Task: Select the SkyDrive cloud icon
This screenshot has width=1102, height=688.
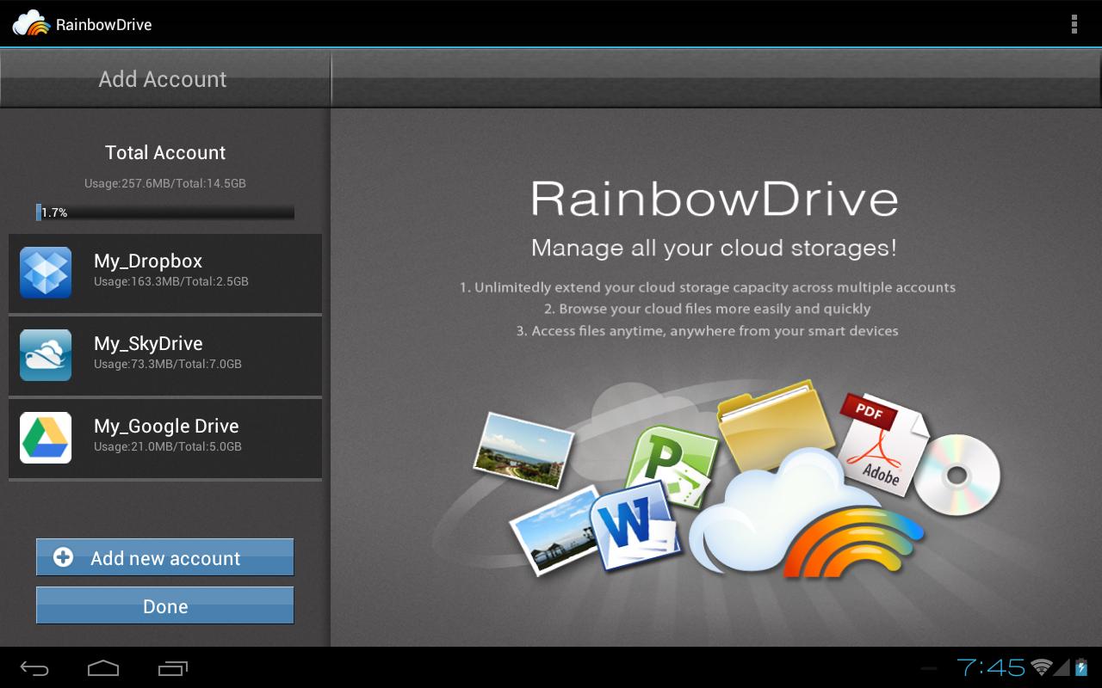Action: click(46, 355)
